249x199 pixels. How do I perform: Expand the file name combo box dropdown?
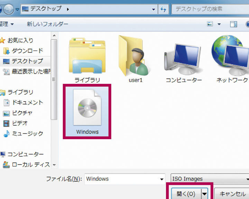click(162, 179)
